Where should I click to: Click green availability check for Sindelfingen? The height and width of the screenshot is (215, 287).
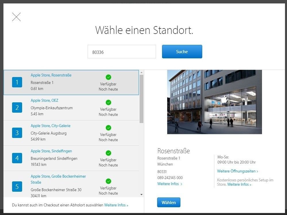pos(108,153)
